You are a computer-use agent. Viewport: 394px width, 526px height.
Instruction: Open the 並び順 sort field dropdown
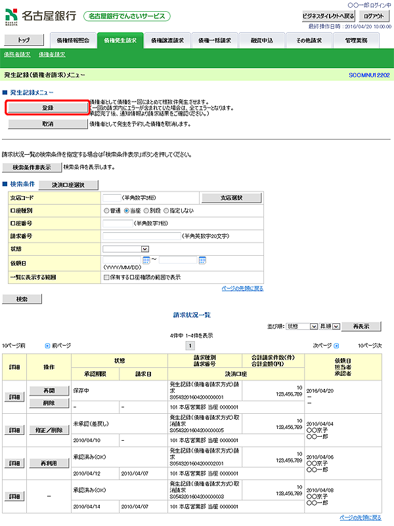(x=302, y=327)
